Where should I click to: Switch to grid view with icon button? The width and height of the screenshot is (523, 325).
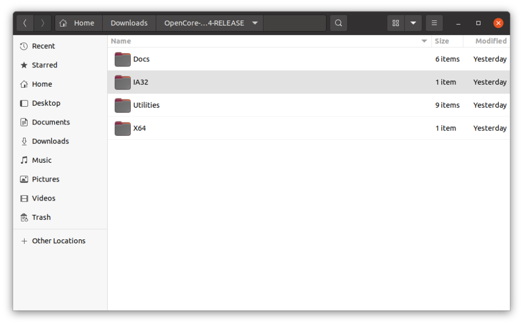396,23
